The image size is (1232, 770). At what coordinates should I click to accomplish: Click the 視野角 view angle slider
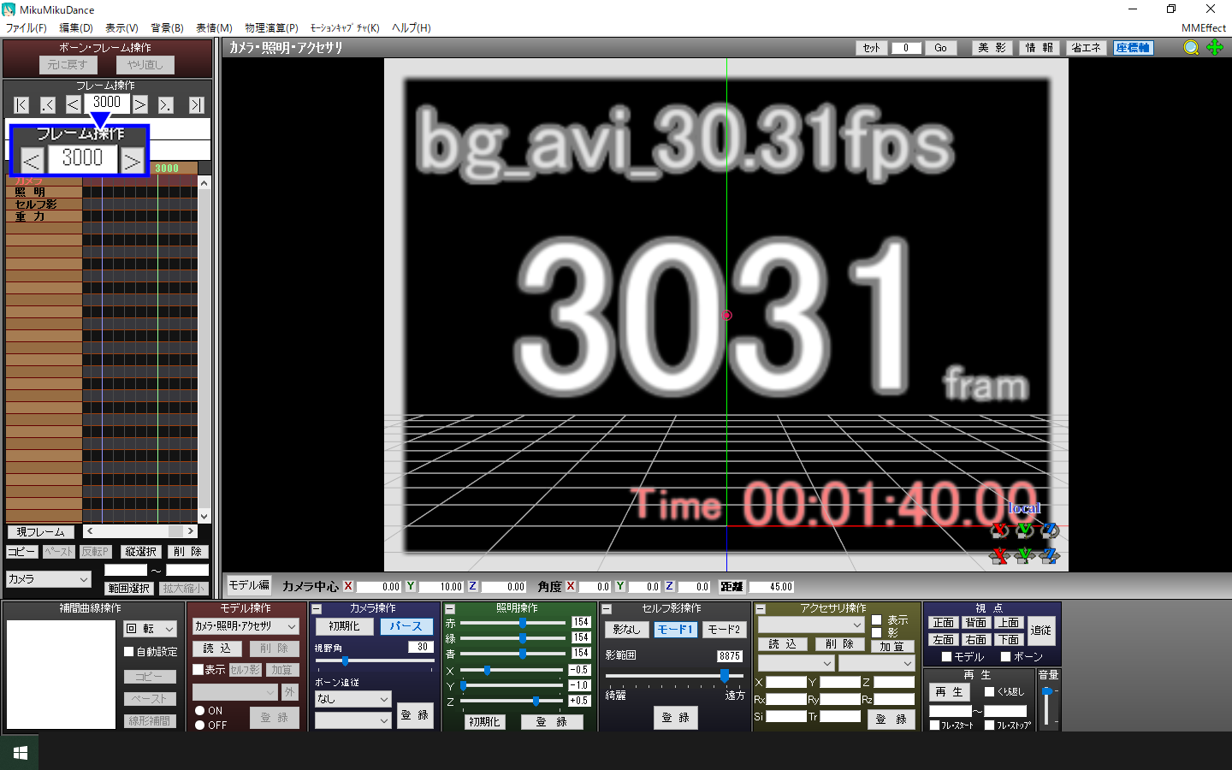pos(375,660)
